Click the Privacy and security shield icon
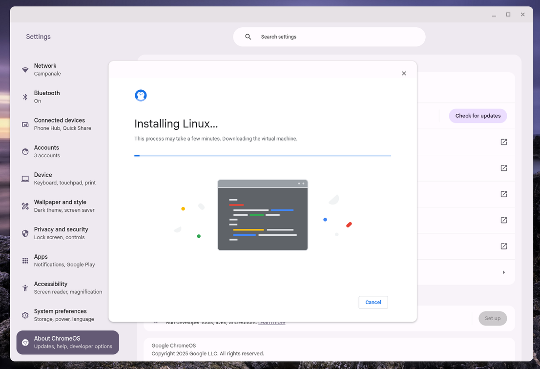The height and width of the screenshot is (369, 540). (25, 233)
